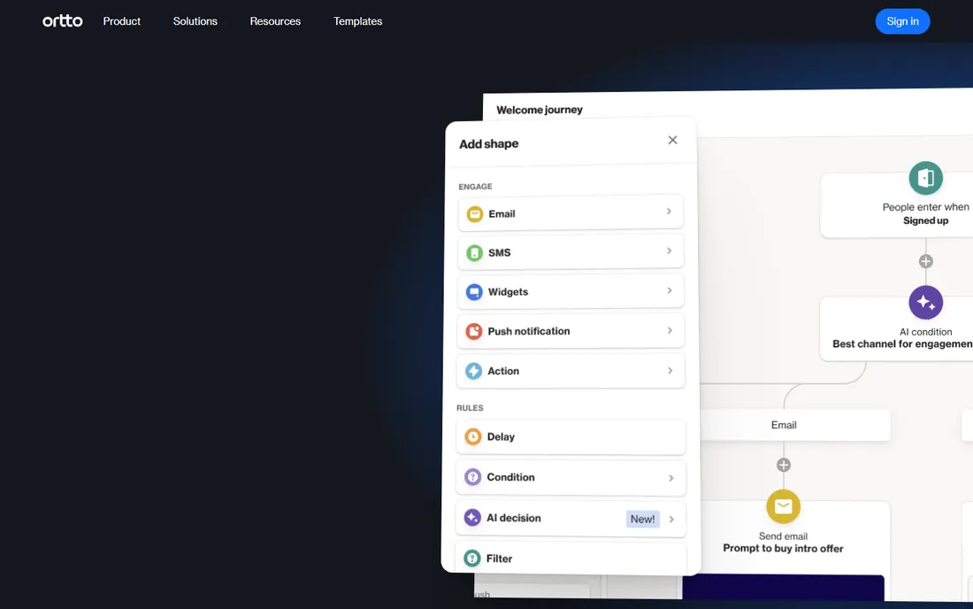The height and width of the screenshot is (609, 973).
Task: Select the red Push notification icon
Action: [x=474, y=332]
